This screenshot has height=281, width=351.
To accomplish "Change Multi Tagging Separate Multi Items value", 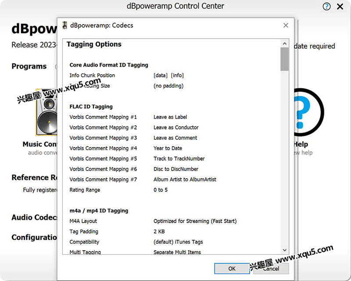I will 177,252.
